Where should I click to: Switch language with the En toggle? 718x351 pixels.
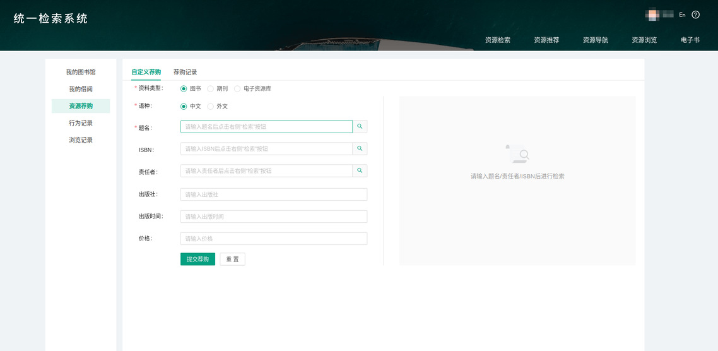pyautogui.click(x=682, y=15)
